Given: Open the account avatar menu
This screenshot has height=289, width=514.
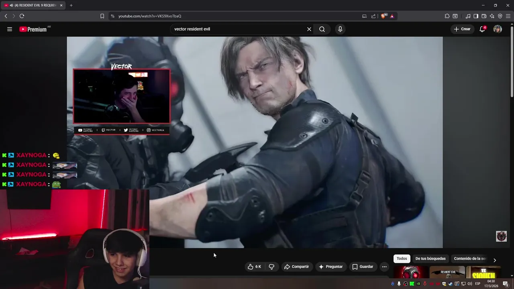Looking at the screenshot, I should 498,29.
